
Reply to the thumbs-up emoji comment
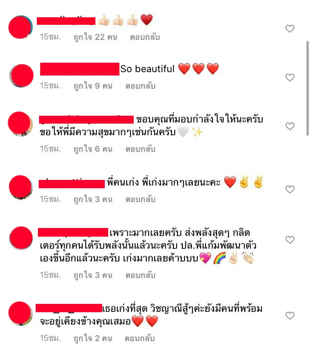pyautogui.click(x=145, y=37)
